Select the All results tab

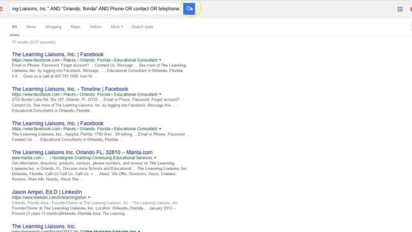14,27
